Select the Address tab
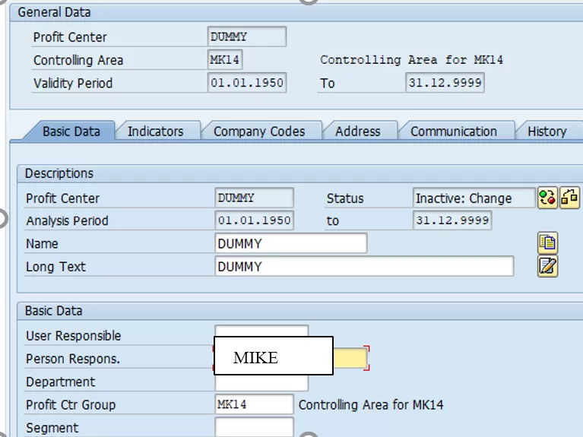The image size is (583, 437). tap(357, 131)
